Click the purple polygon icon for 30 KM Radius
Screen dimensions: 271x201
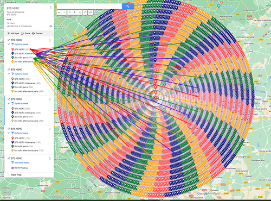pyautogui.click(x=12, y=168)
